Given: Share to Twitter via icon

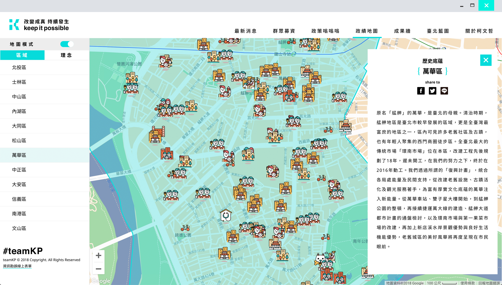Looking at the screenshot, I should (432, 91).
